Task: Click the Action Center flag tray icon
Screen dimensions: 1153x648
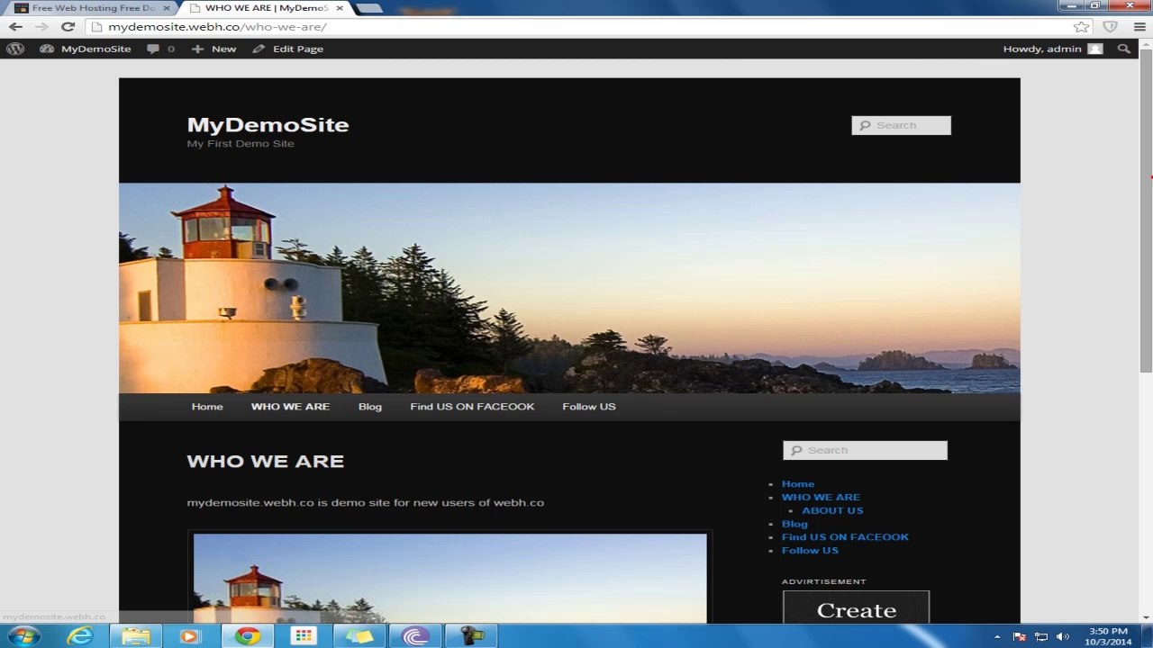Action: (1020, 637)
